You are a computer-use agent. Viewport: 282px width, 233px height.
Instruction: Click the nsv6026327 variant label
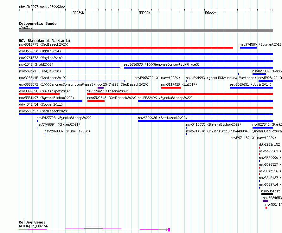(x=270, y=164)
